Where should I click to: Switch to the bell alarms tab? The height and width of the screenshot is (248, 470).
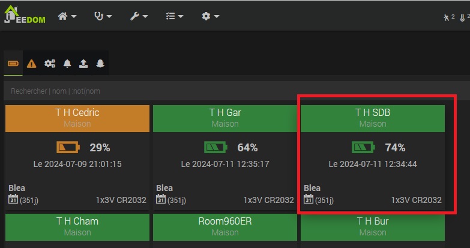pos(67,64)
